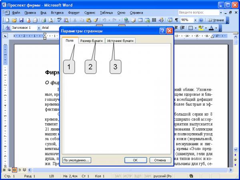
Task: Switch to Web Layout view icon
Action: click(x=9, y=170)
